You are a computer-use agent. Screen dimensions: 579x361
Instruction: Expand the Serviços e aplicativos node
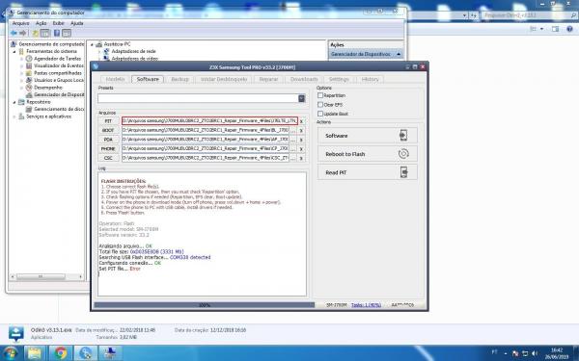14,116
